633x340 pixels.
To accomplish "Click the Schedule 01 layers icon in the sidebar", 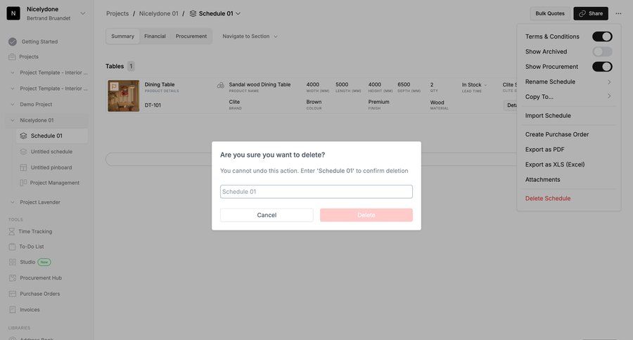I will point(23,136).
